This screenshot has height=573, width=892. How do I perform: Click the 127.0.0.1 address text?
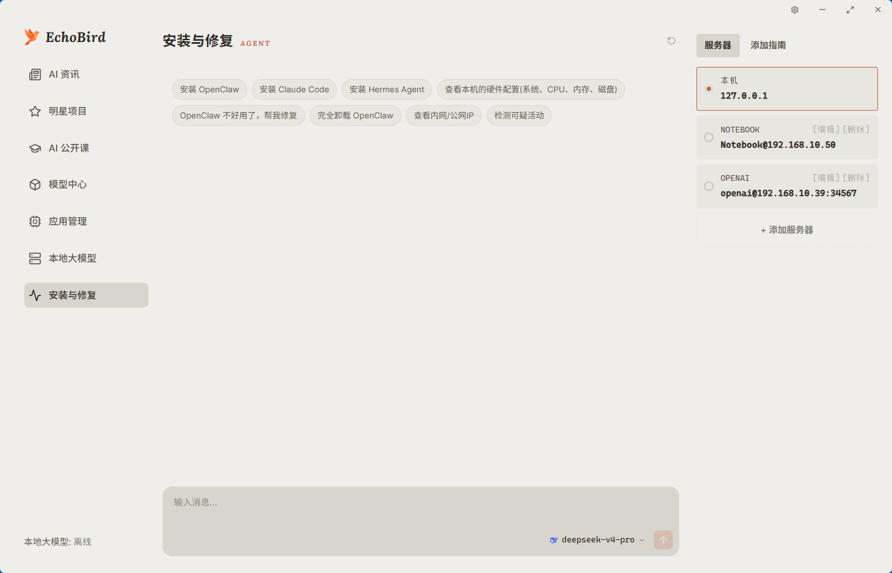pos(744,96)
